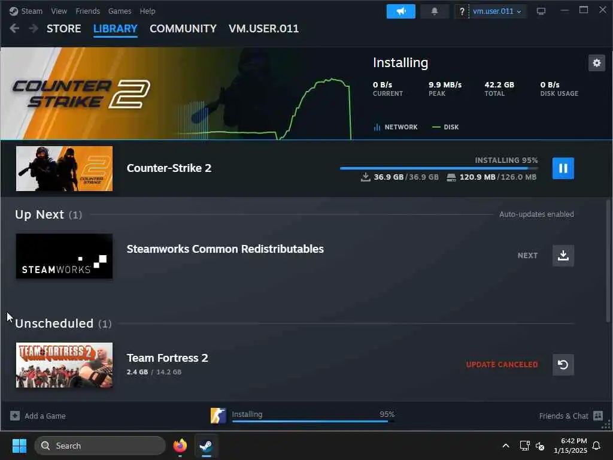
Task: Click the downloads list scrollbar
Action: [608, 261]
